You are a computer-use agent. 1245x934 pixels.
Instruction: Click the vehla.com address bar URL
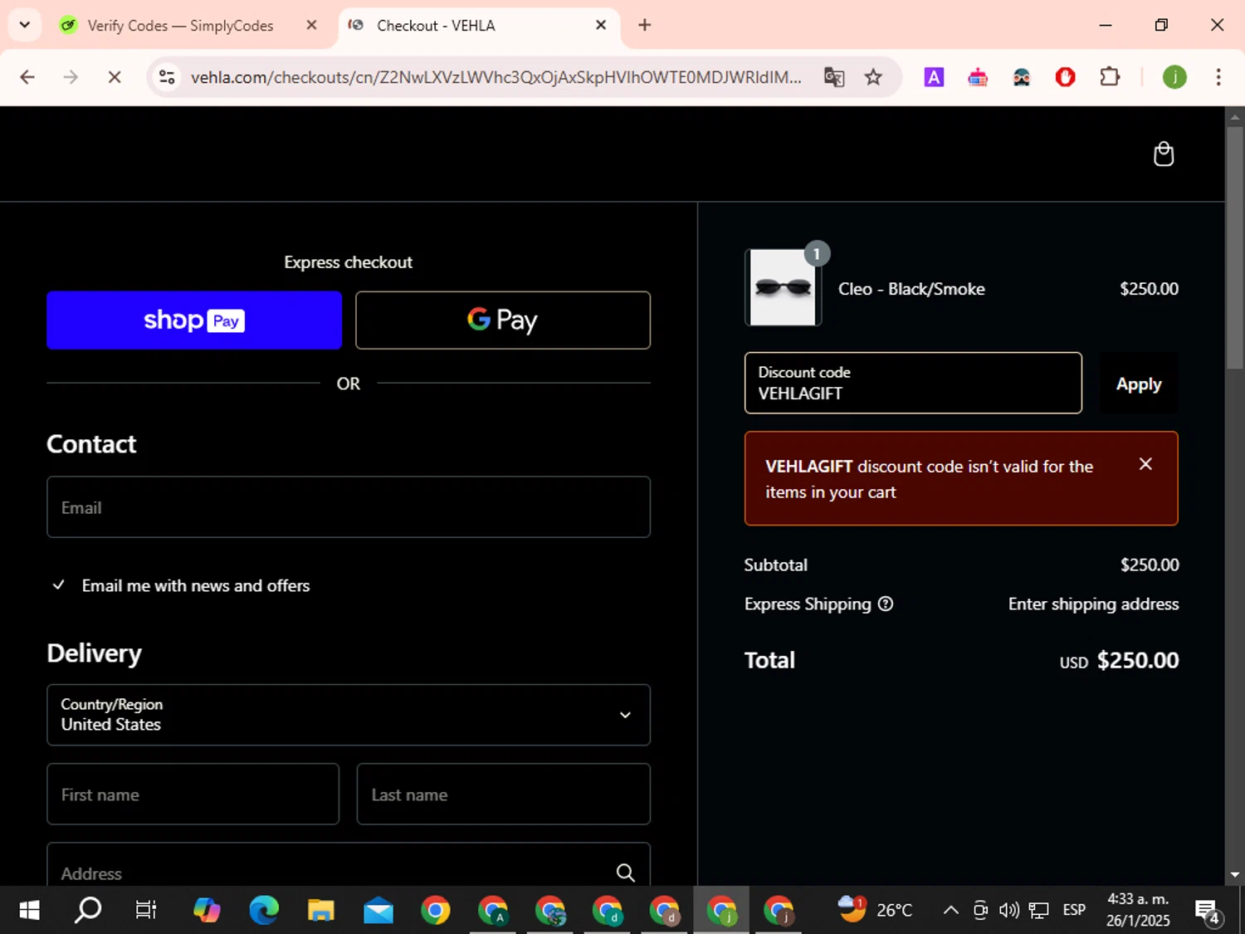(x=496, y=77)
